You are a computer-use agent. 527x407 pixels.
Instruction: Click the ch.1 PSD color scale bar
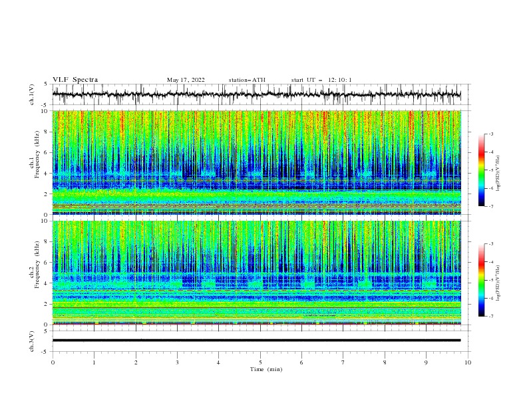click(x=482, y=170)
